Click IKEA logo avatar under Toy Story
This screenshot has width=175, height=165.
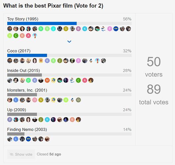pos(116,29)
